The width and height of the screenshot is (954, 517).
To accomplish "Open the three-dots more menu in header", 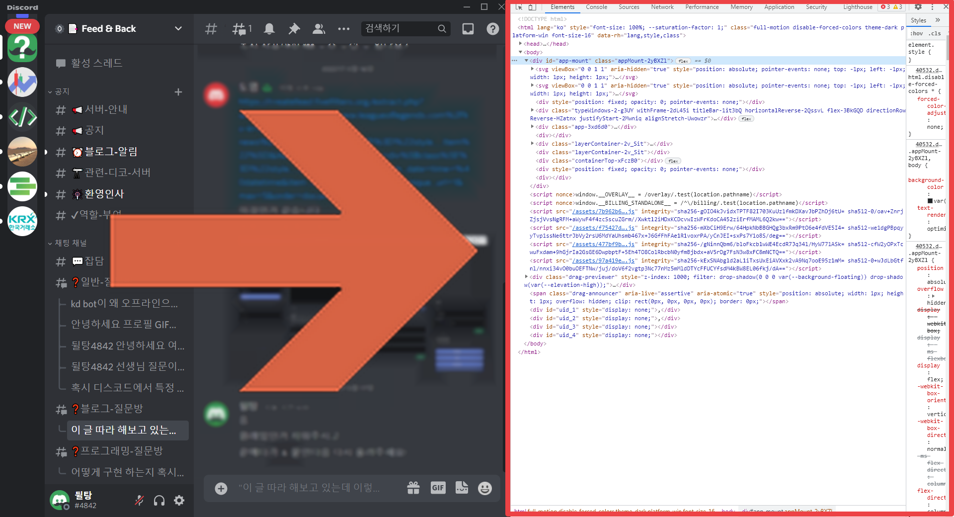I will coord(343,29).
